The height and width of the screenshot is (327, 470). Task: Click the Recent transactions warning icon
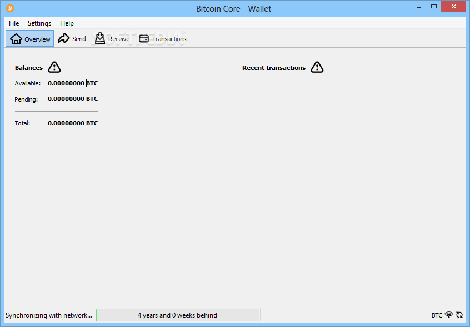coord(317,67)
